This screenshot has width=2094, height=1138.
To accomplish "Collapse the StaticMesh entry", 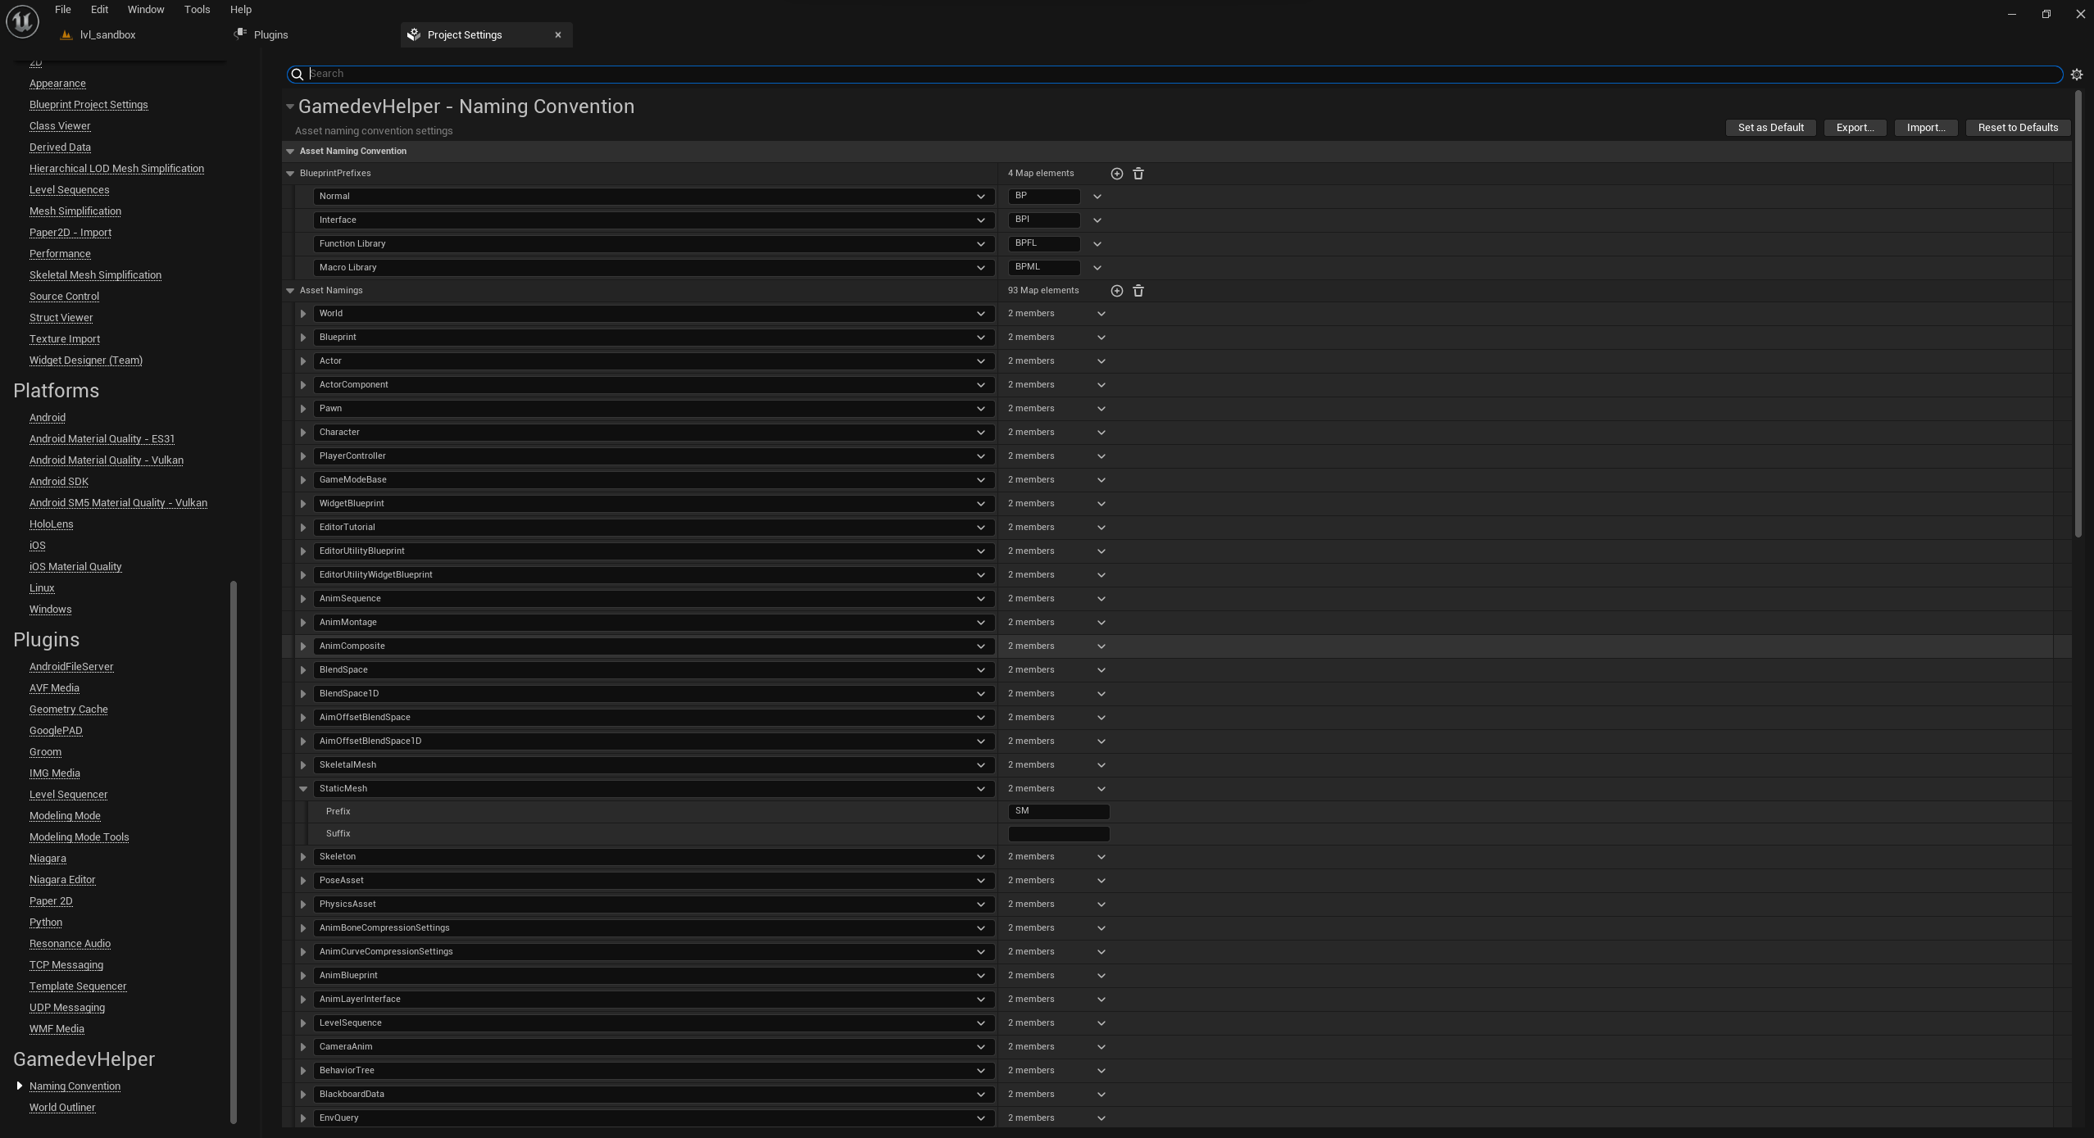I will 303,789.
